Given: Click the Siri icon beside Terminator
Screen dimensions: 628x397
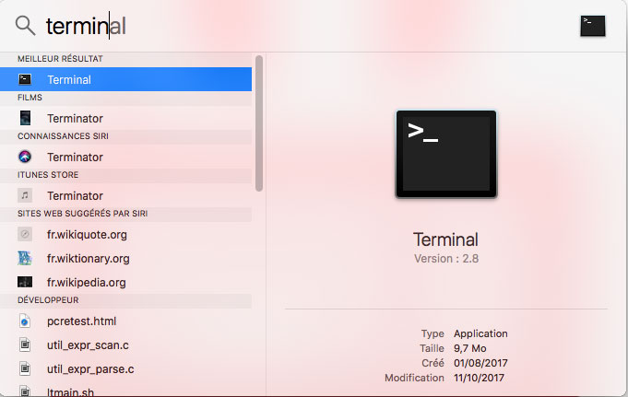Looking at the screenshot, I should [25, 157].
